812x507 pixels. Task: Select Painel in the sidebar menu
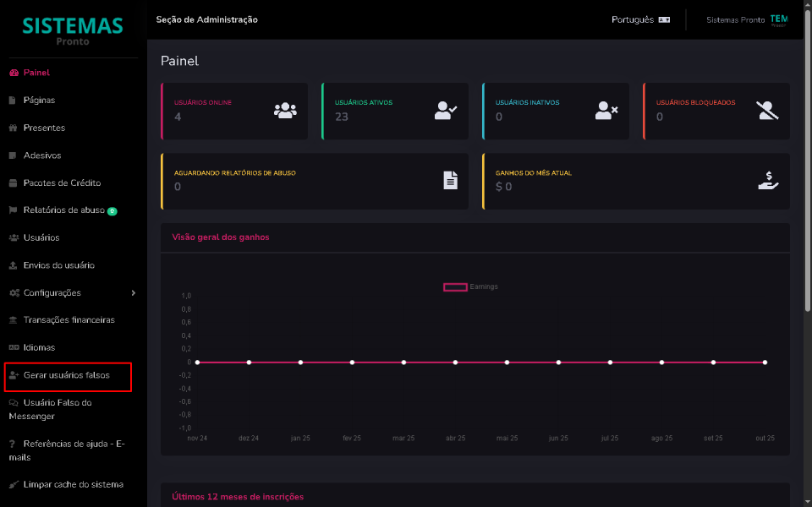[38, 73]
